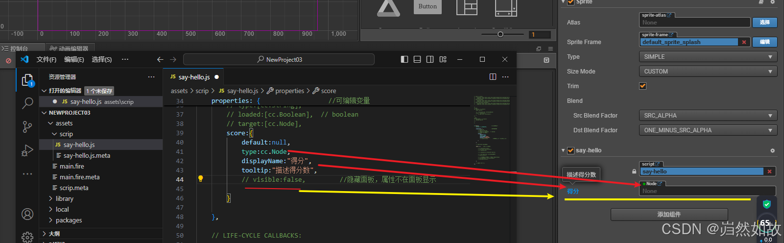Collapse the open editors section
Screen dimensions: 784x243
pos(45,91)
